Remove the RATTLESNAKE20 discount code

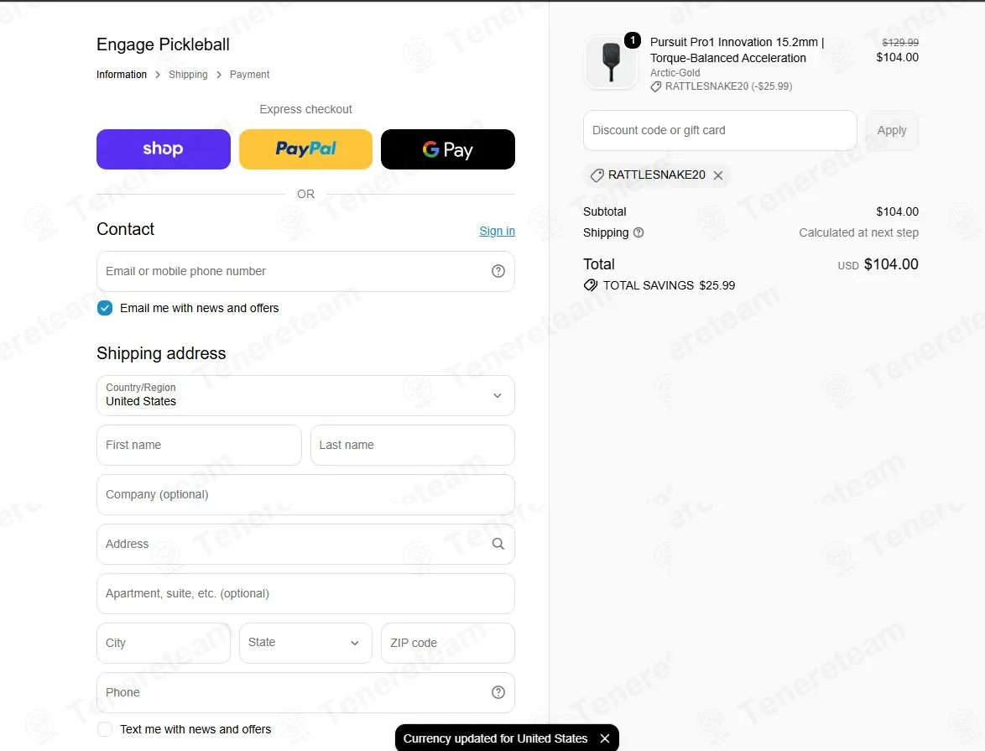click(x=718, y=175)
